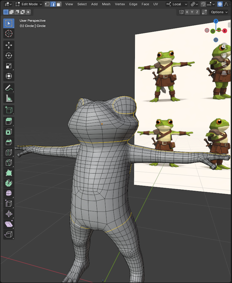
Task: Select the Move tool in the toolbar
Action: point(9,45)
